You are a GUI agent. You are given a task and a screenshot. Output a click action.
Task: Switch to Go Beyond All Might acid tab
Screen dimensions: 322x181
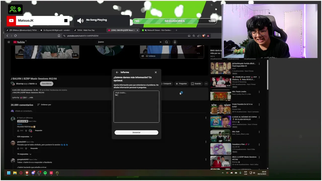(55, 30)
